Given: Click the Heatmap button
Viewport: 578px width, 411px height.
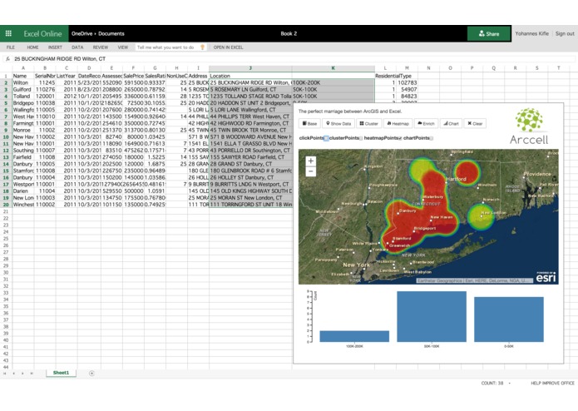Looking at the screenshot, I should 398,123.
